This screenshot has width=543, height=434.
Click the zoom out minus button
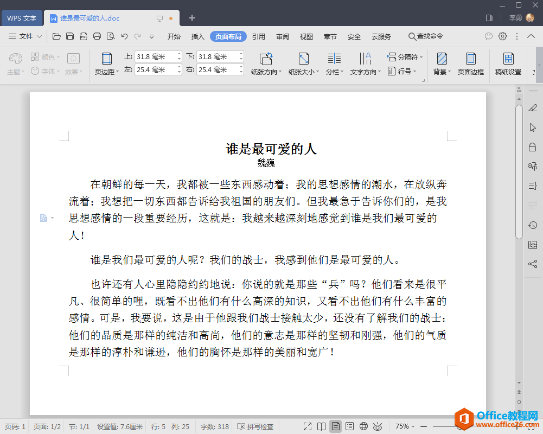tap(423, 426)
